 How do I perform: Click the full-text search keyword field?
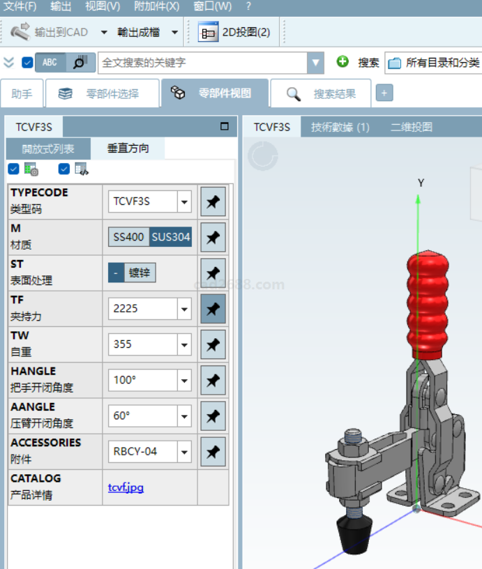click(x=202, y=62)
